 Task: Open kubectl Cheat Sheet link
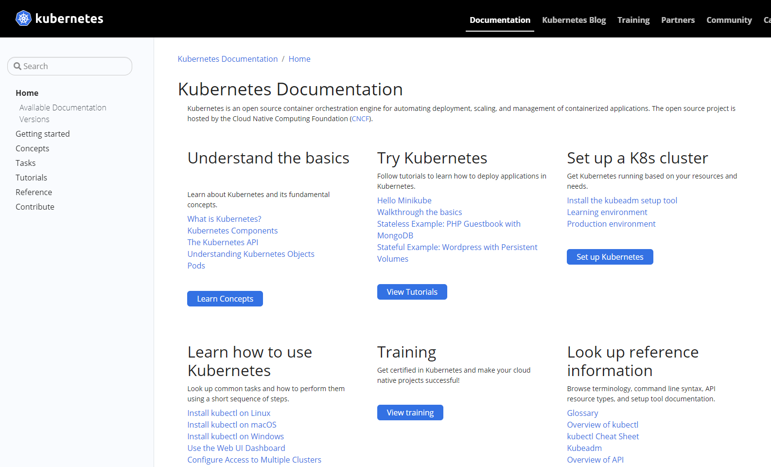pos(603,436)
